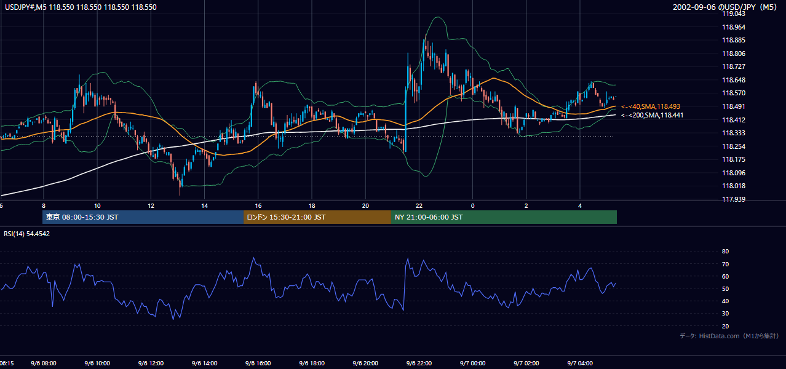Click price axis value 118.727
The width and height of the screenshot is (786, 369).
click(x=733, y=66)
